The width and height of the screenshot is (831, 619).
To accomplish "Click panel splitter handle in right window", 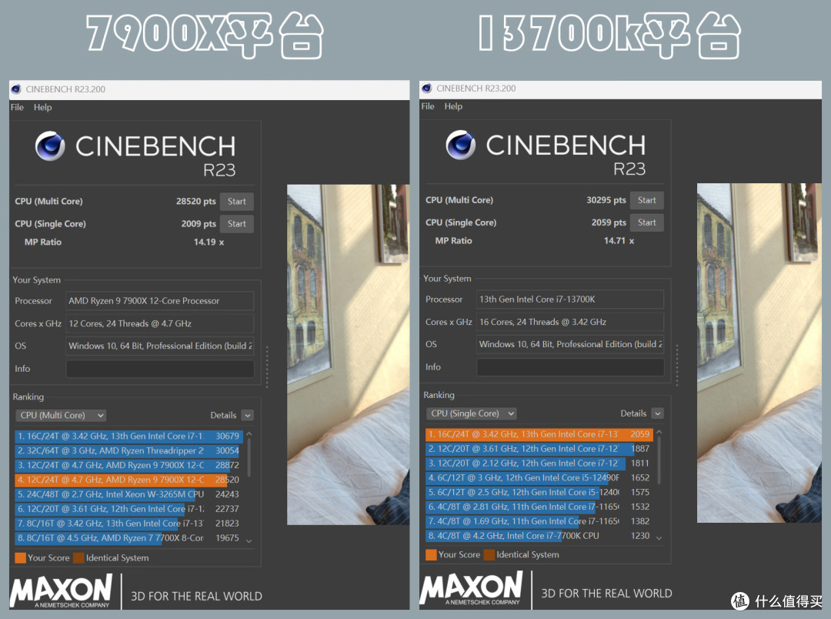I will tap(677, 366).
